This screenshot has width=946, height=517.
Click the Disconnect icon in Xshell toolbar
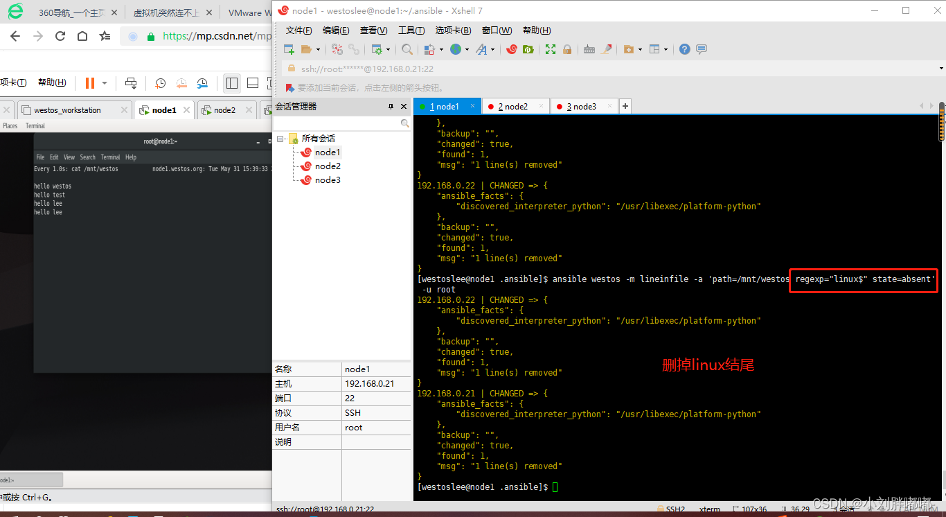337,49
